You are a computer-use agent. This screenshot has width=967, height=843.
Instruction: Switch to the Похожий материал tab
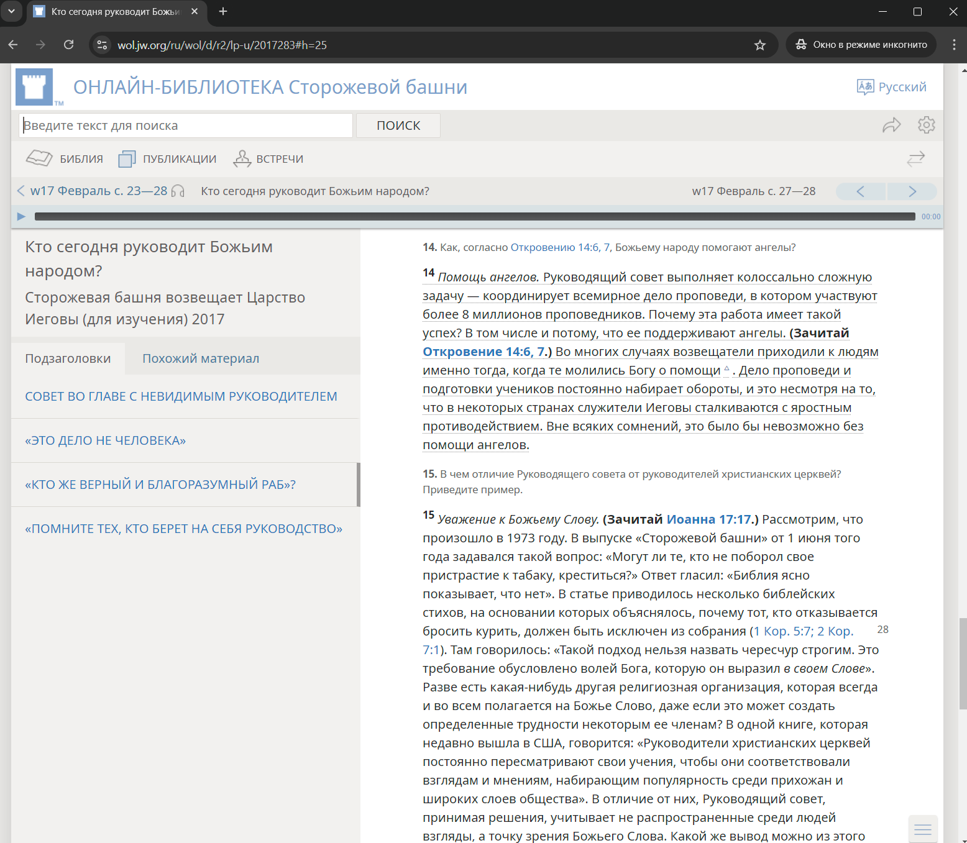click(201, 358)
